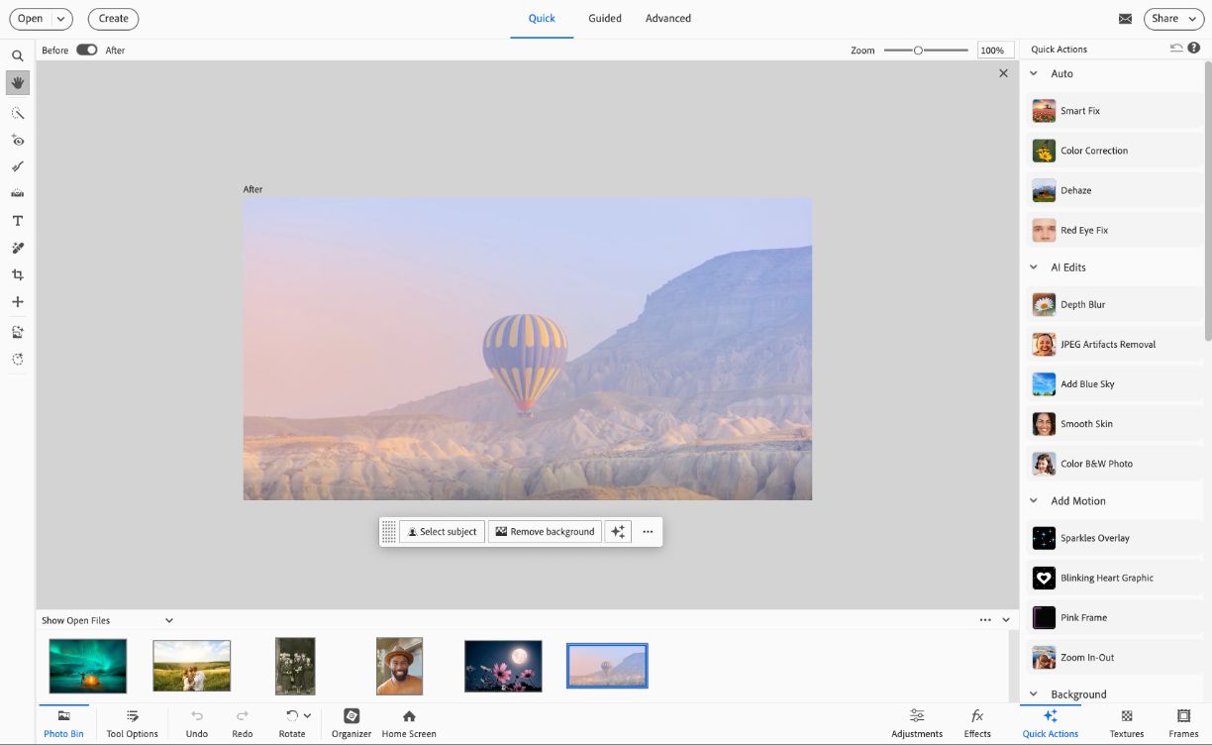The width and height of the screenshot is (1212, 745).
Task: Select the Type text tool
Action: 17,221
